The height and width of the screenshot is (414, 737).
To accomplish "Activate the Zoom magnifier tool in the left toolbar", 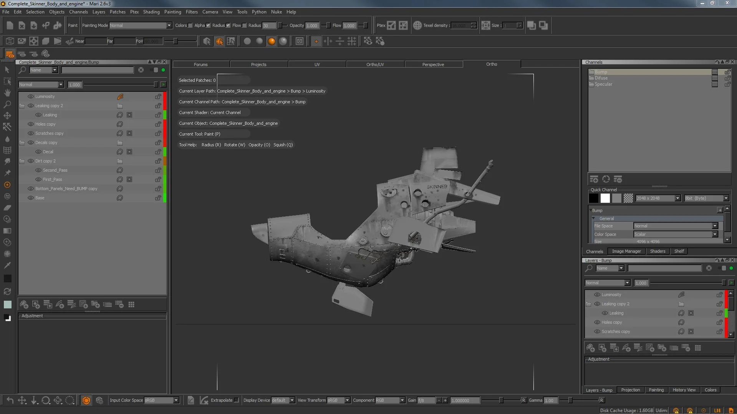I will point(7,104).
